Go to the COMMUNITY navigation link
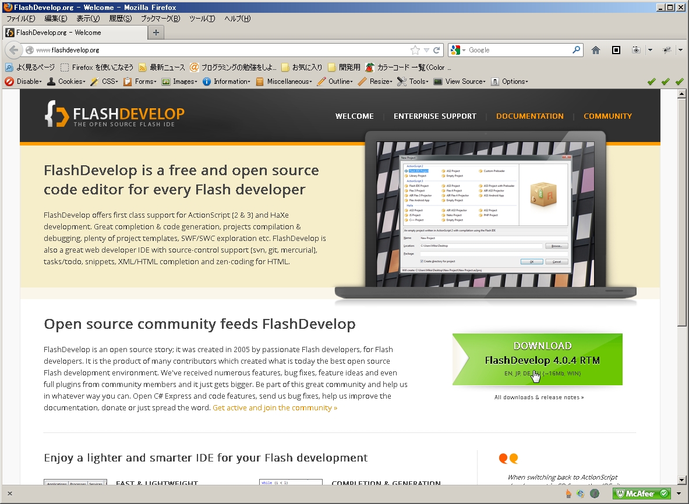This screenshot has width=689, height=504. click(x=607, y=116)
